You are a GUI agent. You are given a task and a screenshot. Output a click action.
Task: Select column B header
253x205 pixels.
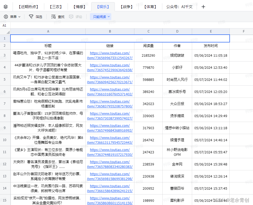coord(110,31)
